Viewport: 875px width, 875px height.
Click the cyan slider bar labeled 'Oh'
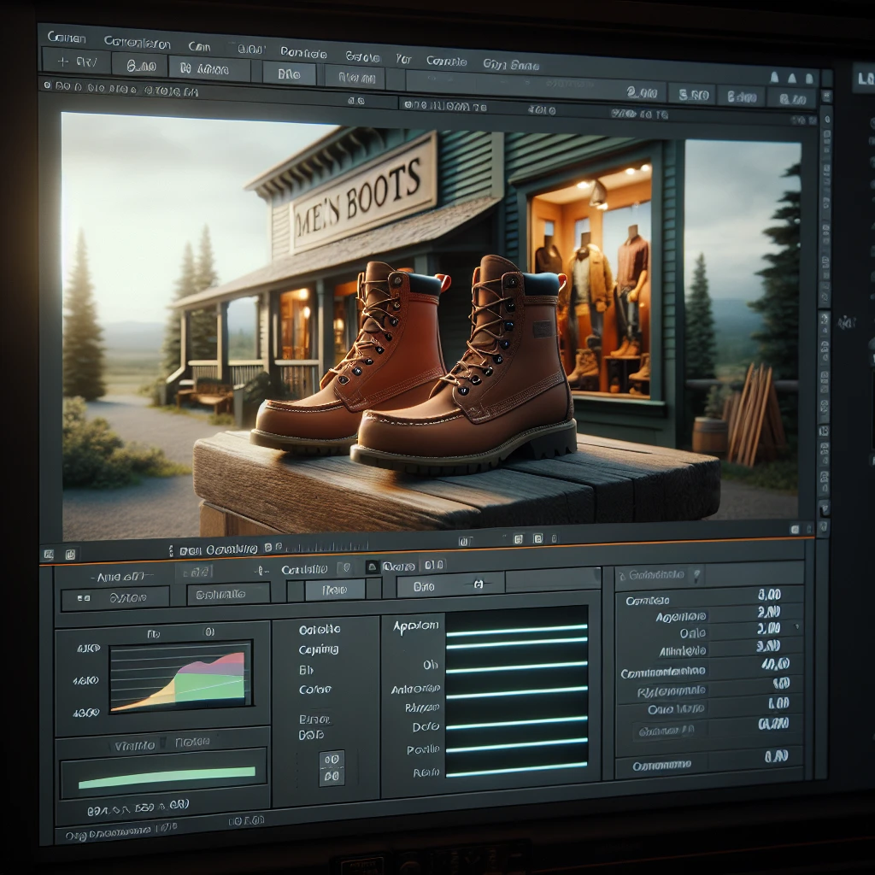[x=517, y=667]
